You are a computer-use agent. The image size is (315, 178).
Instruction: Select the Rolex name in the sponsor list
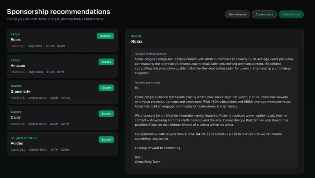(16, 40)
